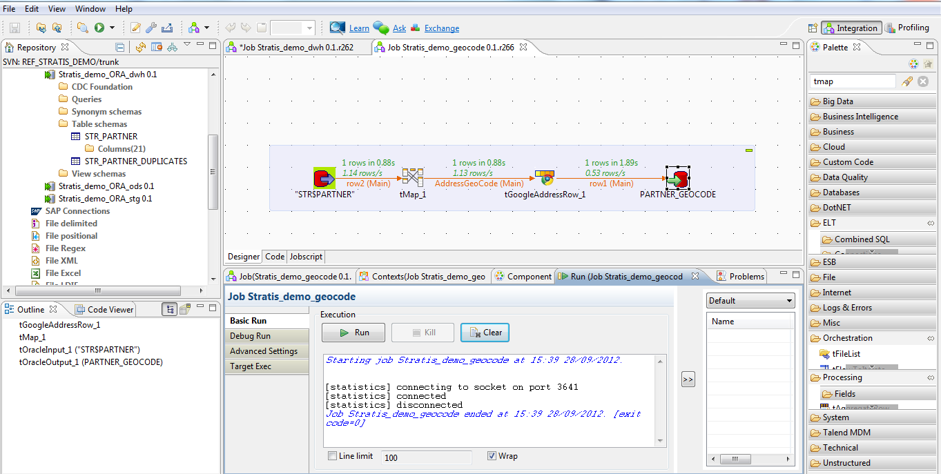Screen dimensions: 941x474
Task: Click the line limit value field showing 100
Action: pos(426,457)
